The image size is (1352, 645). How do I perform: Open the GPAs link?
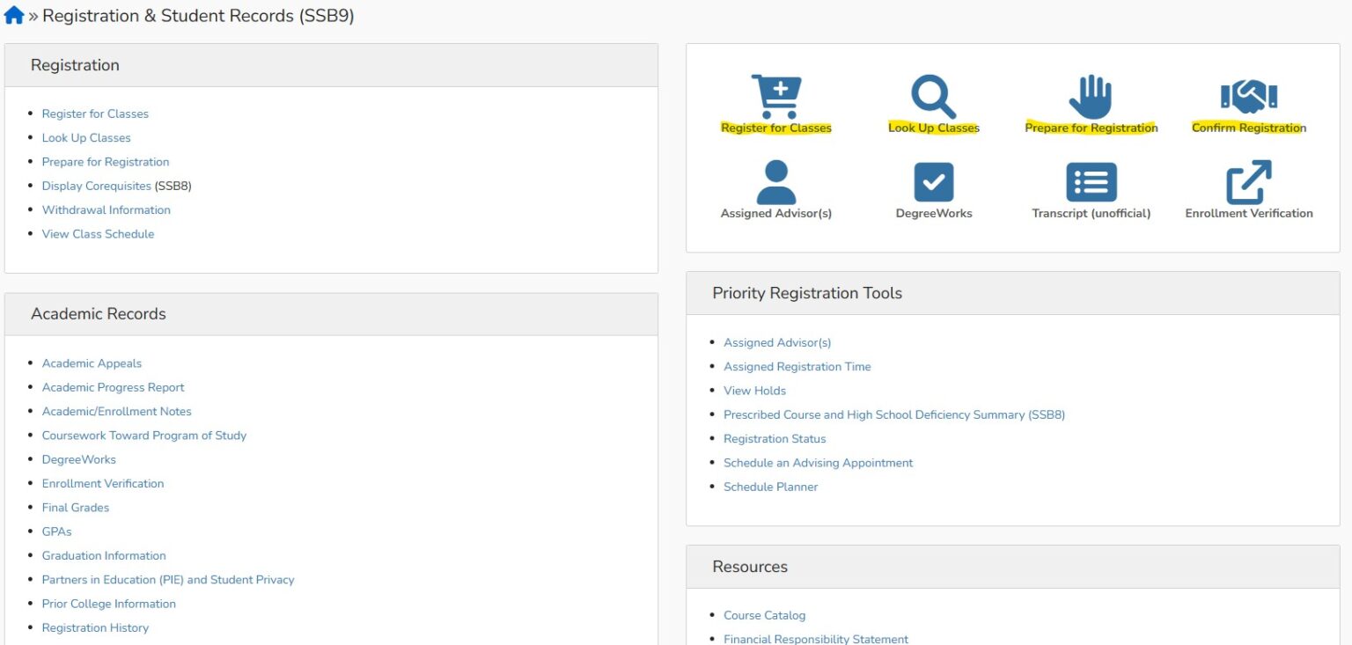coord(56,531)
